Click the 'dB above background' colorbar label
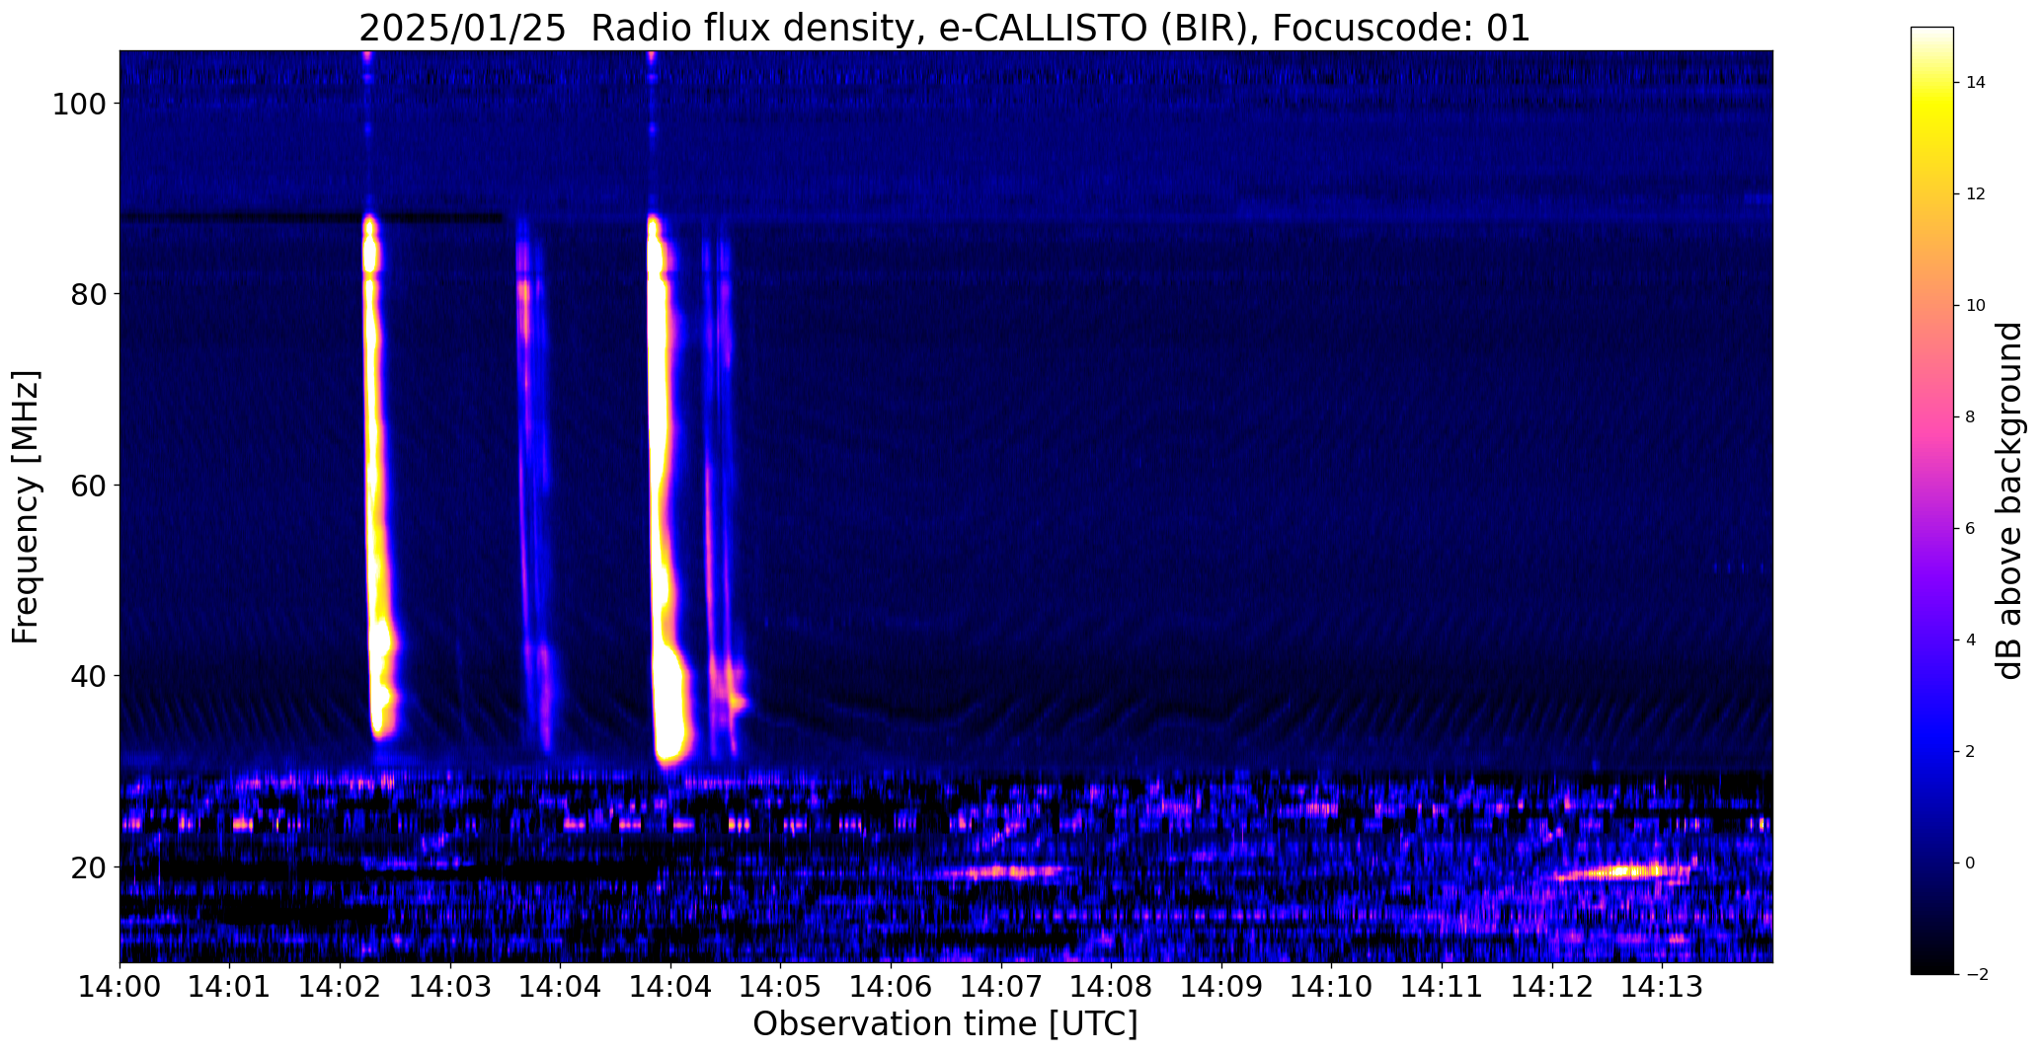2040x1053 pixels. tap(2010, 500)
